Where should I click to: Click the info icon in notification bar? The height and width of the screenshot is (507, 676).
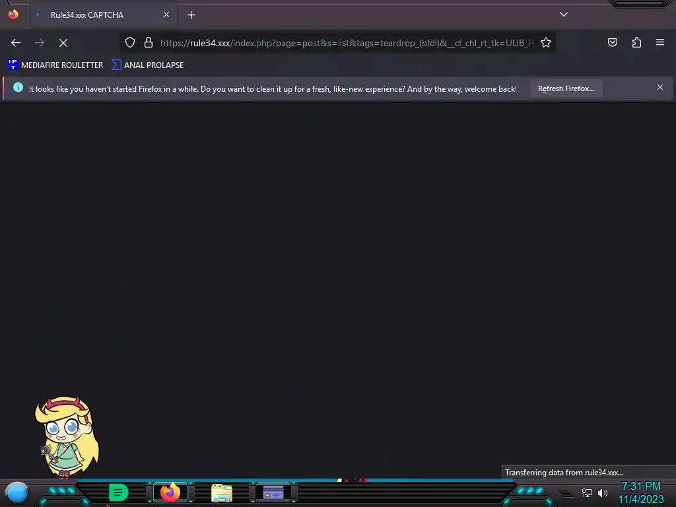pos(18,88)
